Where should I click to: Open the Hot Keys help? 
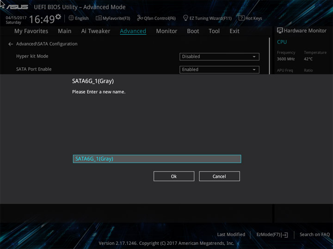(x=250, y=18)
